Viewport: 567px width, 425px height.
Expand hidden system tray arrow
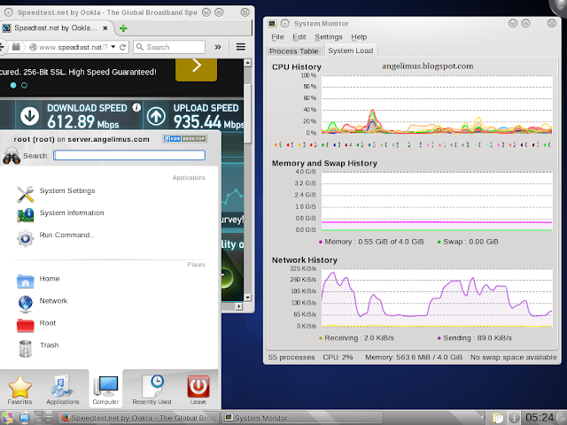[x=482, y=418]
